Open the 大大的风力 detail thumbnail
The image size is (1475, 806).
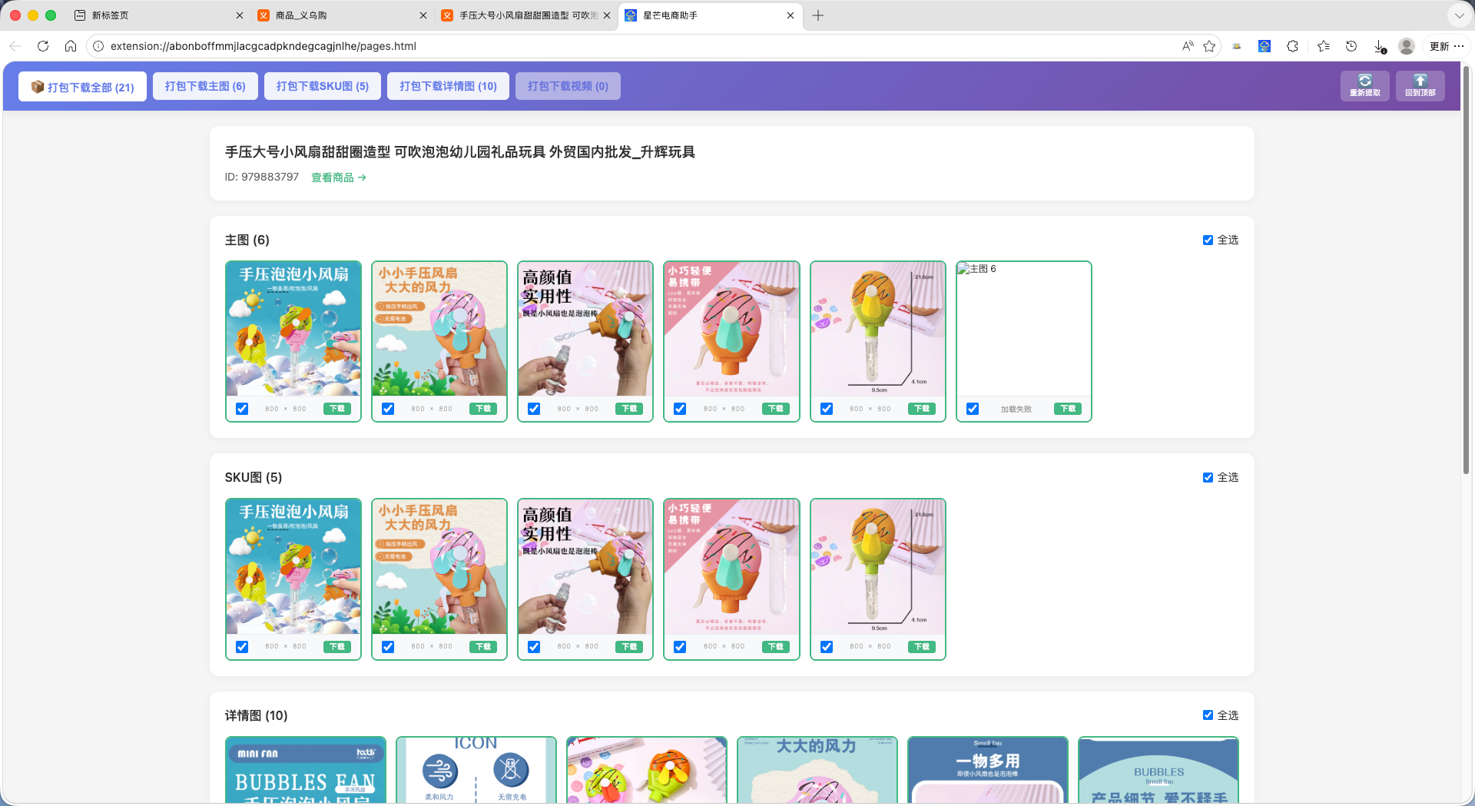(x=817, y=770)
